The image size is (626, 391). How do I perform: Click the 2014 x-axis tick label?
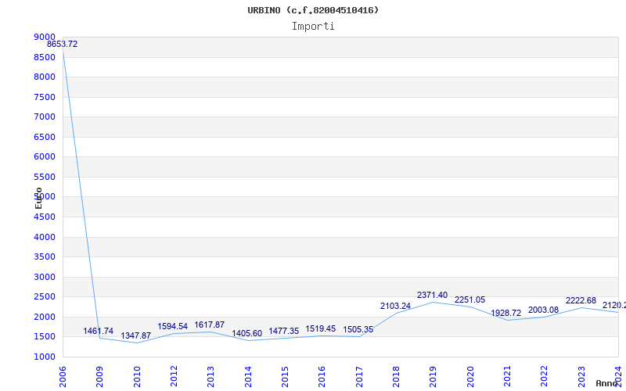click(248, 377)
